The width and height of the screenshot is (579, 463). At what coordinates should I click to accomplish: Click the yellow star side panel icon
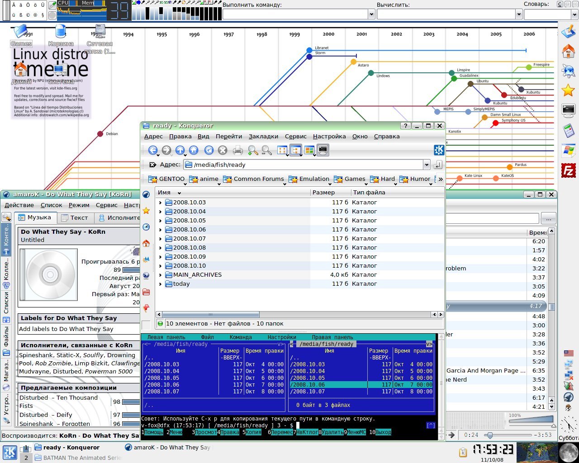point(568,90)
